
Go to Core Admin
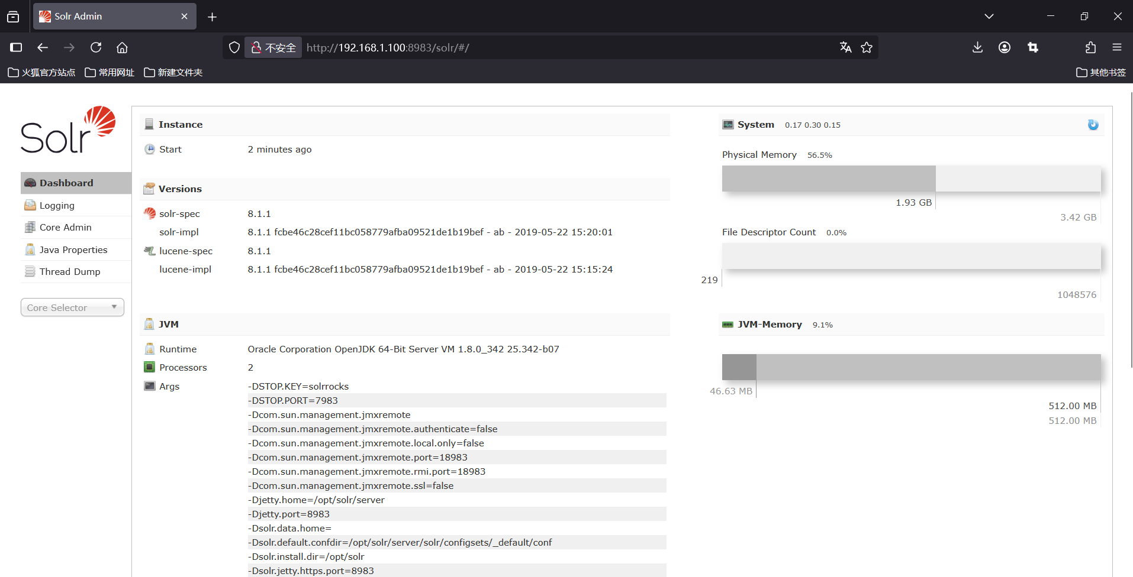pyautogui.click(x=76, y=227)
